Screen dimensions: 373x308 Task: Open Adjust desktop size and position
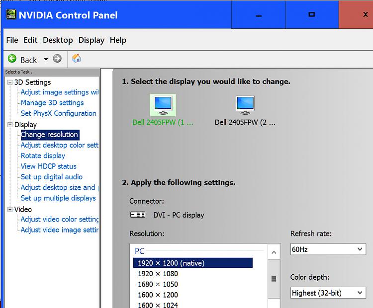60,187
